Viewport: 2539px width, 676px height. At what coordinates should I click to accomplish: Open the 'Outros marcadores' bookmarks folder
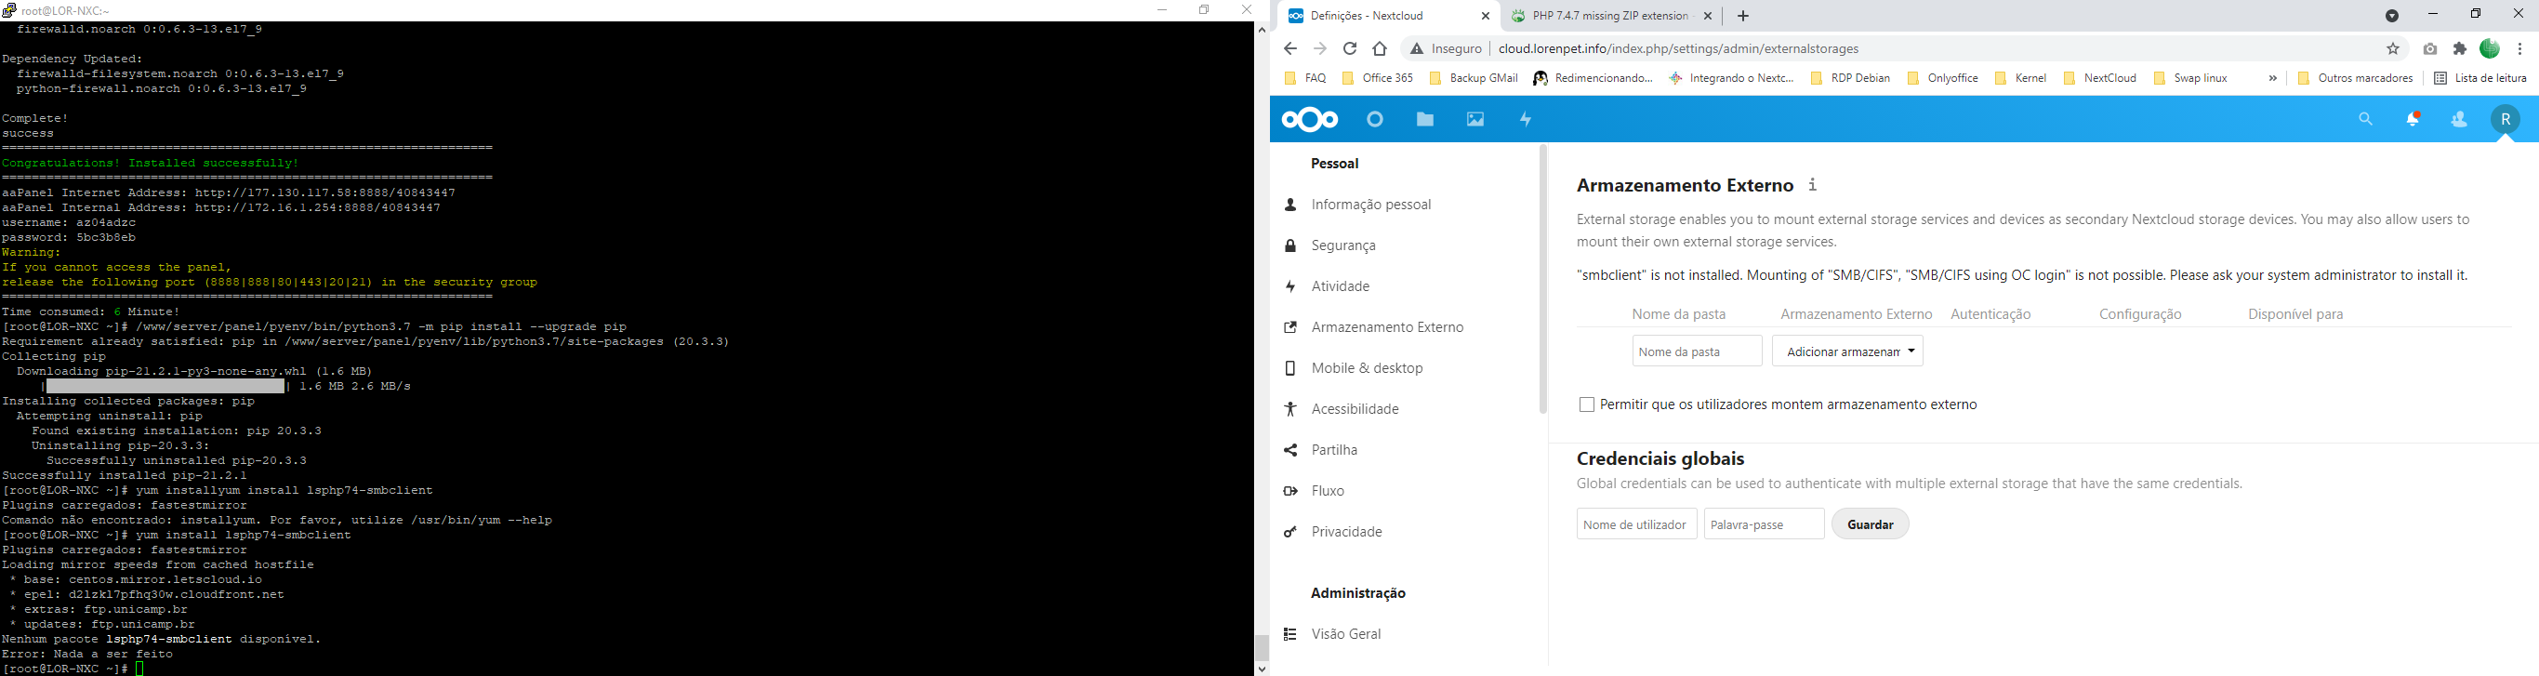tap(2356, 79)
